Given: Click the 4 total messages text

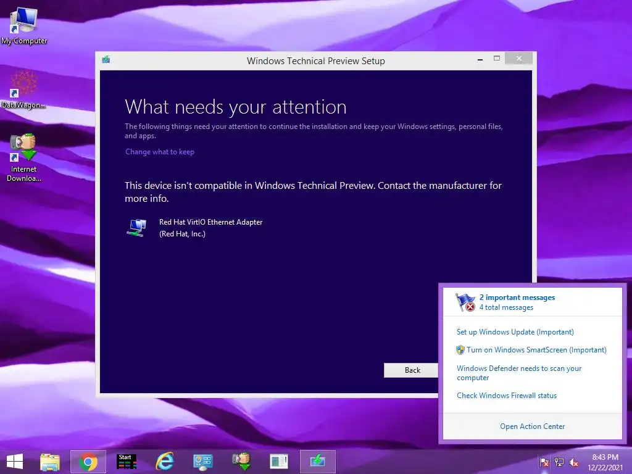Looking at the screenshot, I should [x=506, y=307].
